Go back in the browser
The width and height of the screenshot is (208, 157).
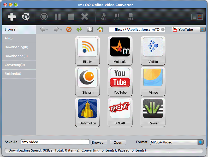coord(43,29)
